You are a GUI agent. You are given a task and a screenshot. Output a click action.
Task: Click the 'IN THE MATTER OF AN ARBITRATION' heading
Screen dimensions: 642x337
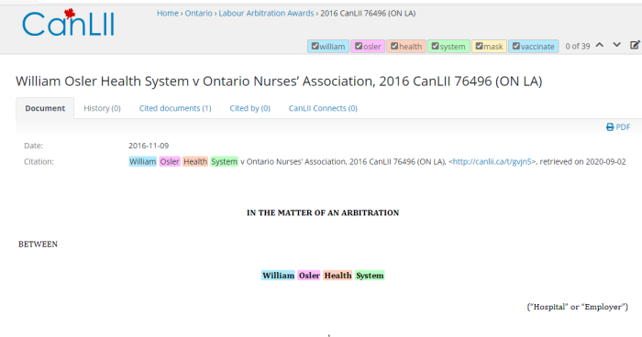[323, 212]
